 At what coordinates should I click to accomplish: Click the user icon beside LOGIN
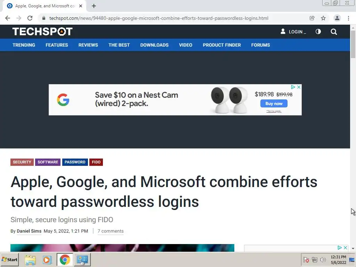(283, 31)
